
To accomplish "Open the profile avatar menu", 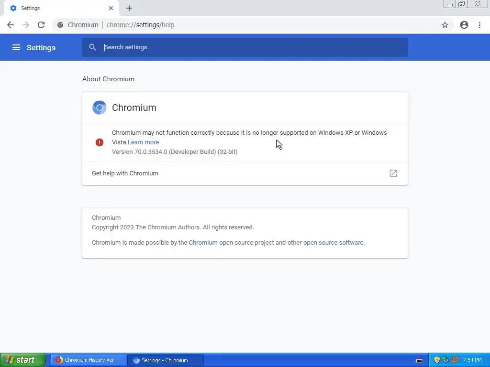I will (x=464, y=25).
